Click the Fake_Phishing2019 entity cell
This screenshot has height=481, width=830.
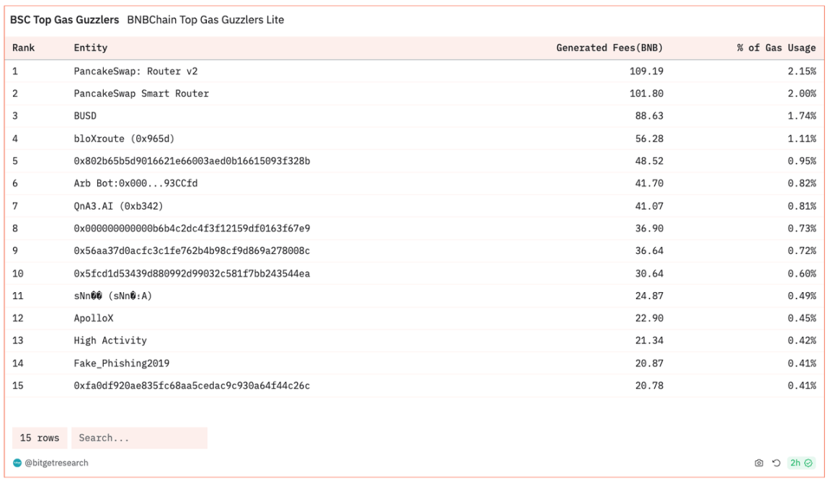click(121, 363)
